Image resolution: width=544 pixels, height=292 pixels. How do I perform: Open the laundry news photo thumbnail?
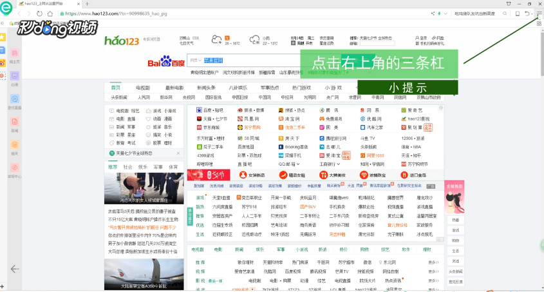pyautogui.click(x=144, y=188)
